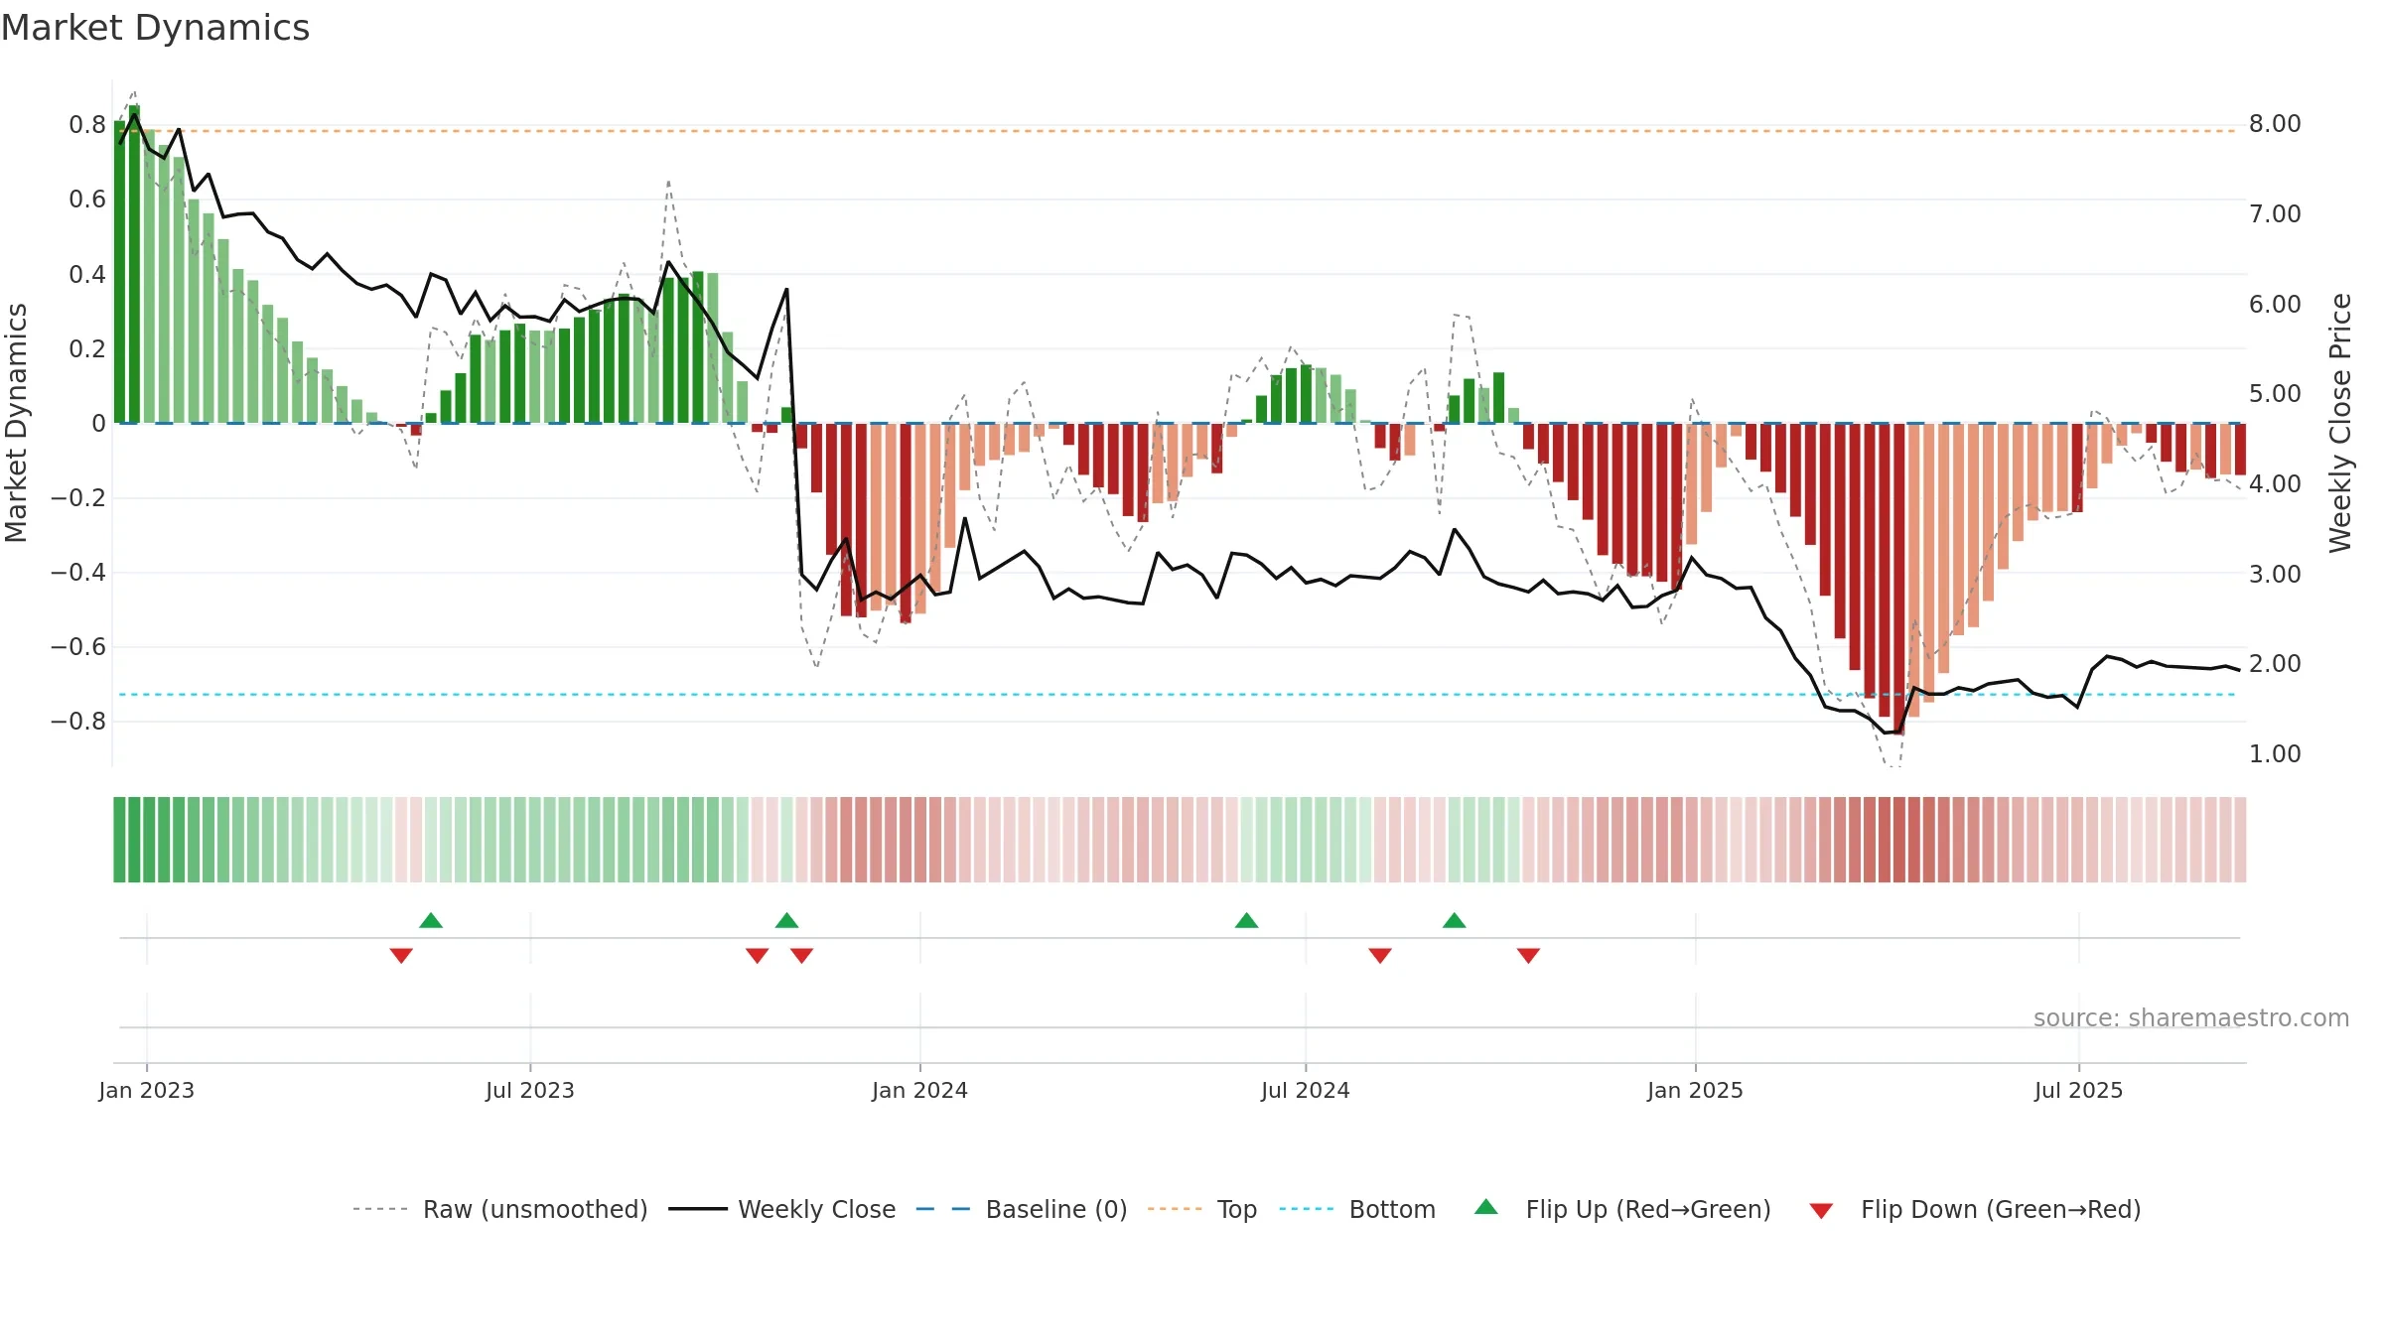Viewport: 2383px width, 1340px height.
Task: Click the orange dotted Top line sample in legend
Action: pyautogui.click(x=1175, y=1209)
